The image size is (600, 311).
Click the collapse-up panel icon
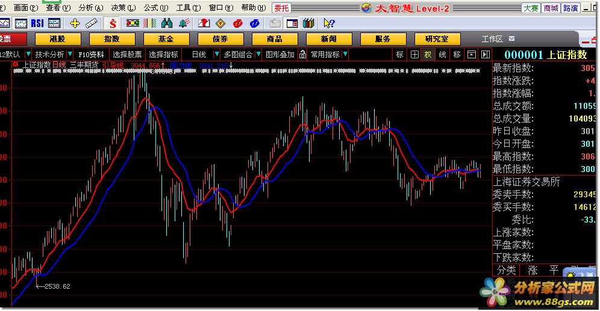pyautogui.click(x=472, y=55)
